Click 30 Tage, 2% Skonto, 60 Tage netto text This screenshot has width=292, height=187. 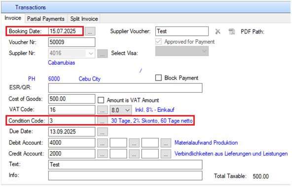point(152,121)
